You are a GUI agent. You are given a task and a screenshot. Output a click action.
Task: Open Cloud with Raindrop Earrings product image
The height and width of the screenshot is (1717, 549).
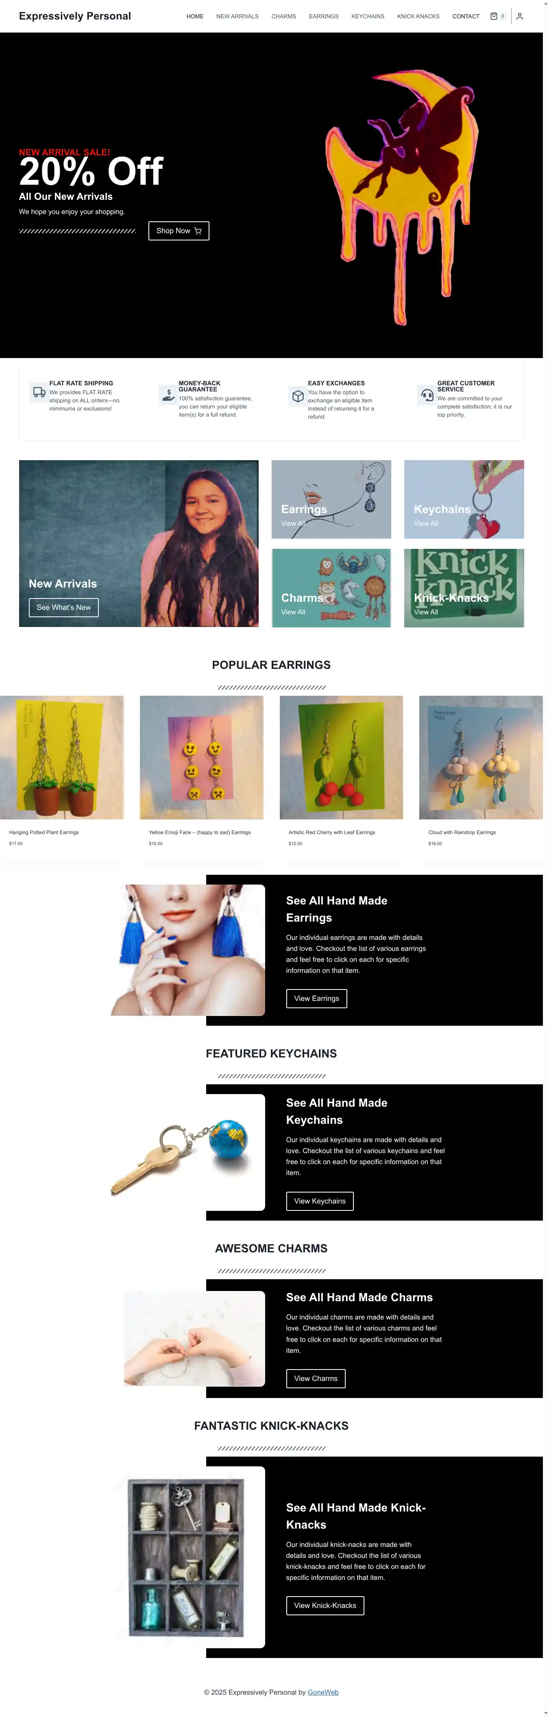tap(480, 757)
